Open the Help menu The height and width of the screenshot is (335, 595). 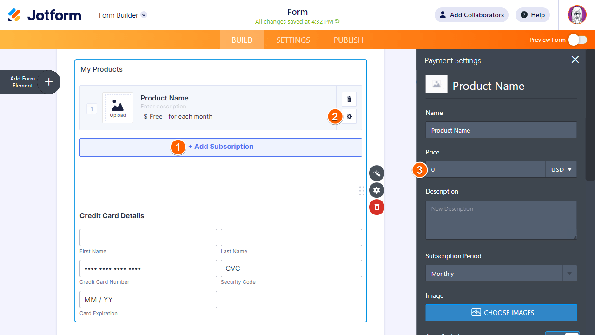(533, 15)
